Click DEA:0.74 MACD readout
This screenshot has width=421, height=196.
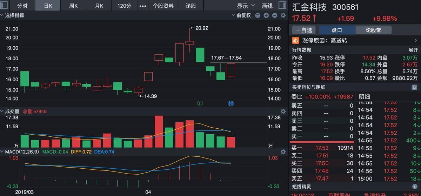pyautogui.click(x=105, y=152)
